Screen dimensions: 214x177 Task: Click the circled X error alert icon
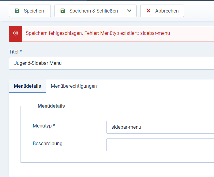[16, 33]
